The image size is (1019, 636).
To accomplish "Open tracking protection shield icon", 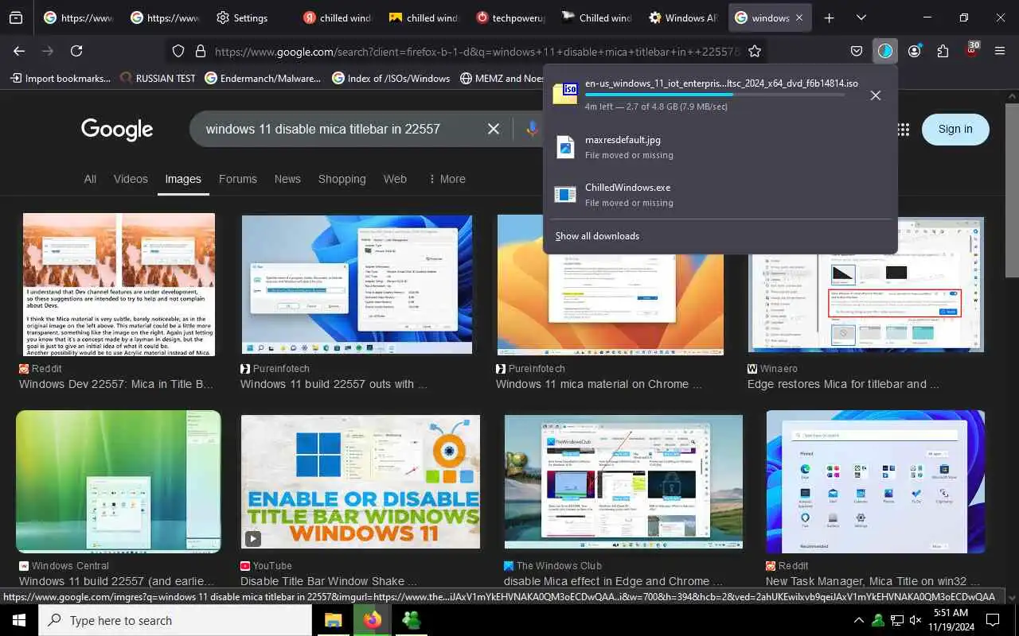I will click(x=178, y=51).
